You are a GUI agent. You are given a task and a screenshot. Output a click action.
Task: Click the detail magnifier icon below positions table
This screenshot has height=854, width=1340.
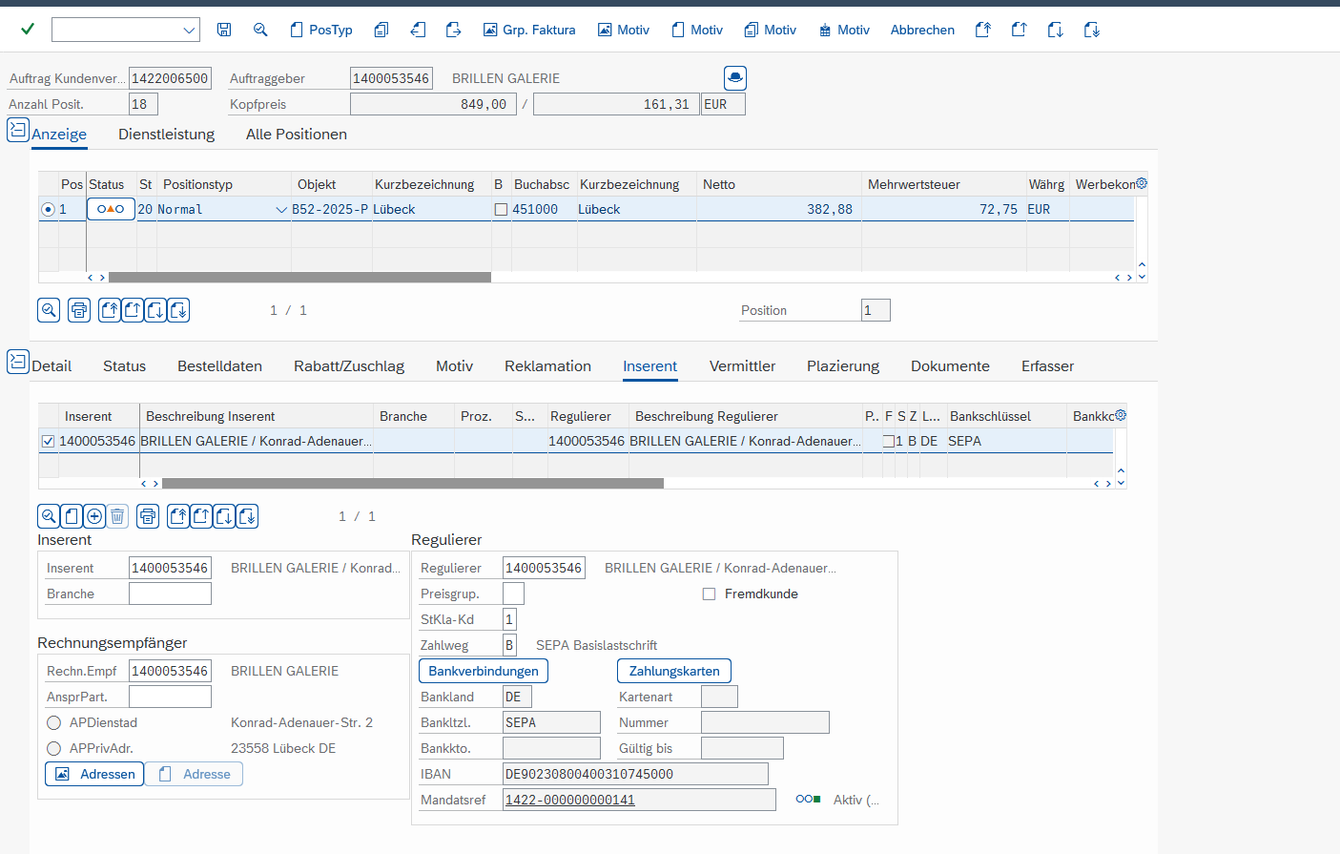point(49,310)
